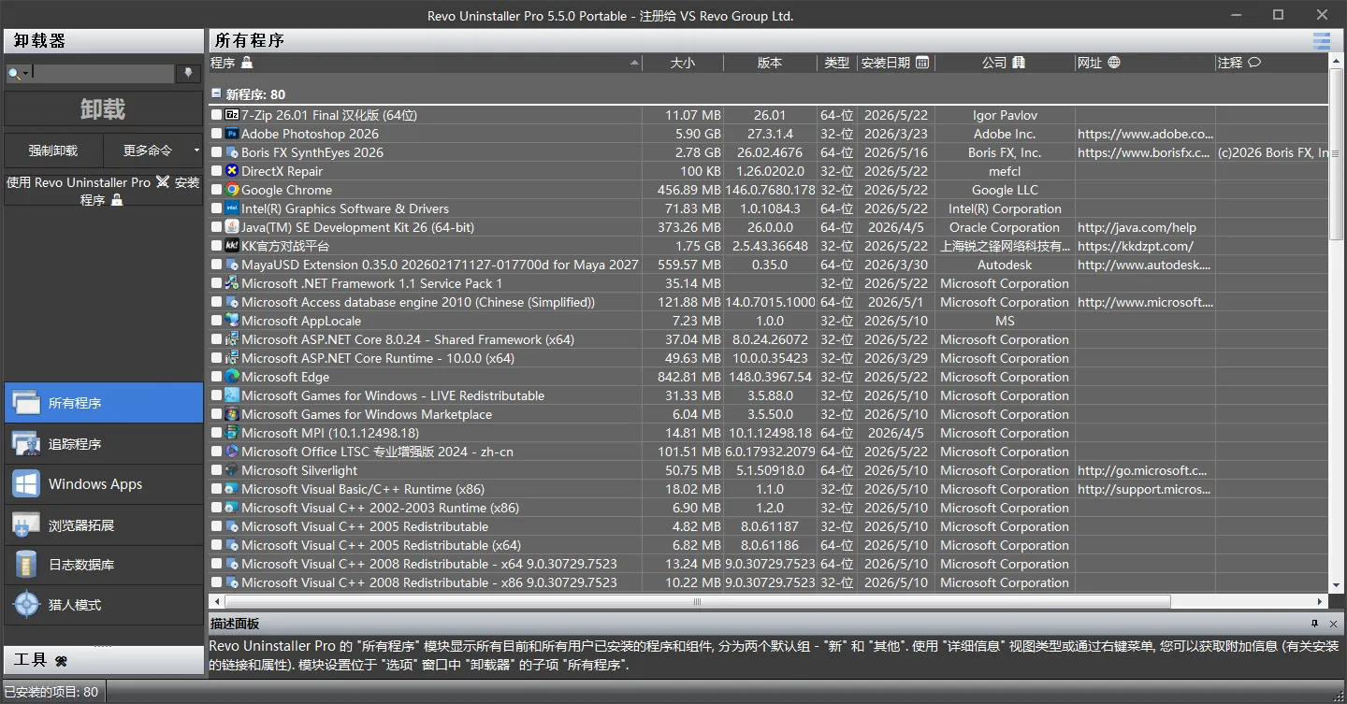Click the 强制卸载 button

(x=53, y=150)
